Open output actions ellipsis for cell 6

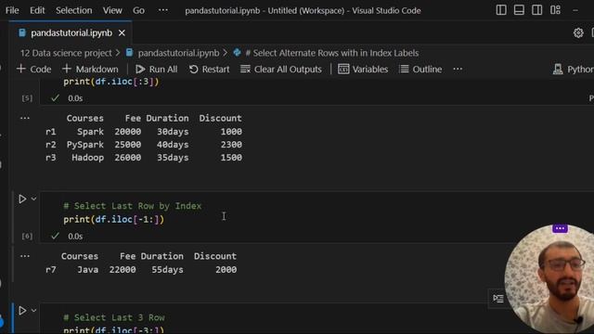pos(25,256)
